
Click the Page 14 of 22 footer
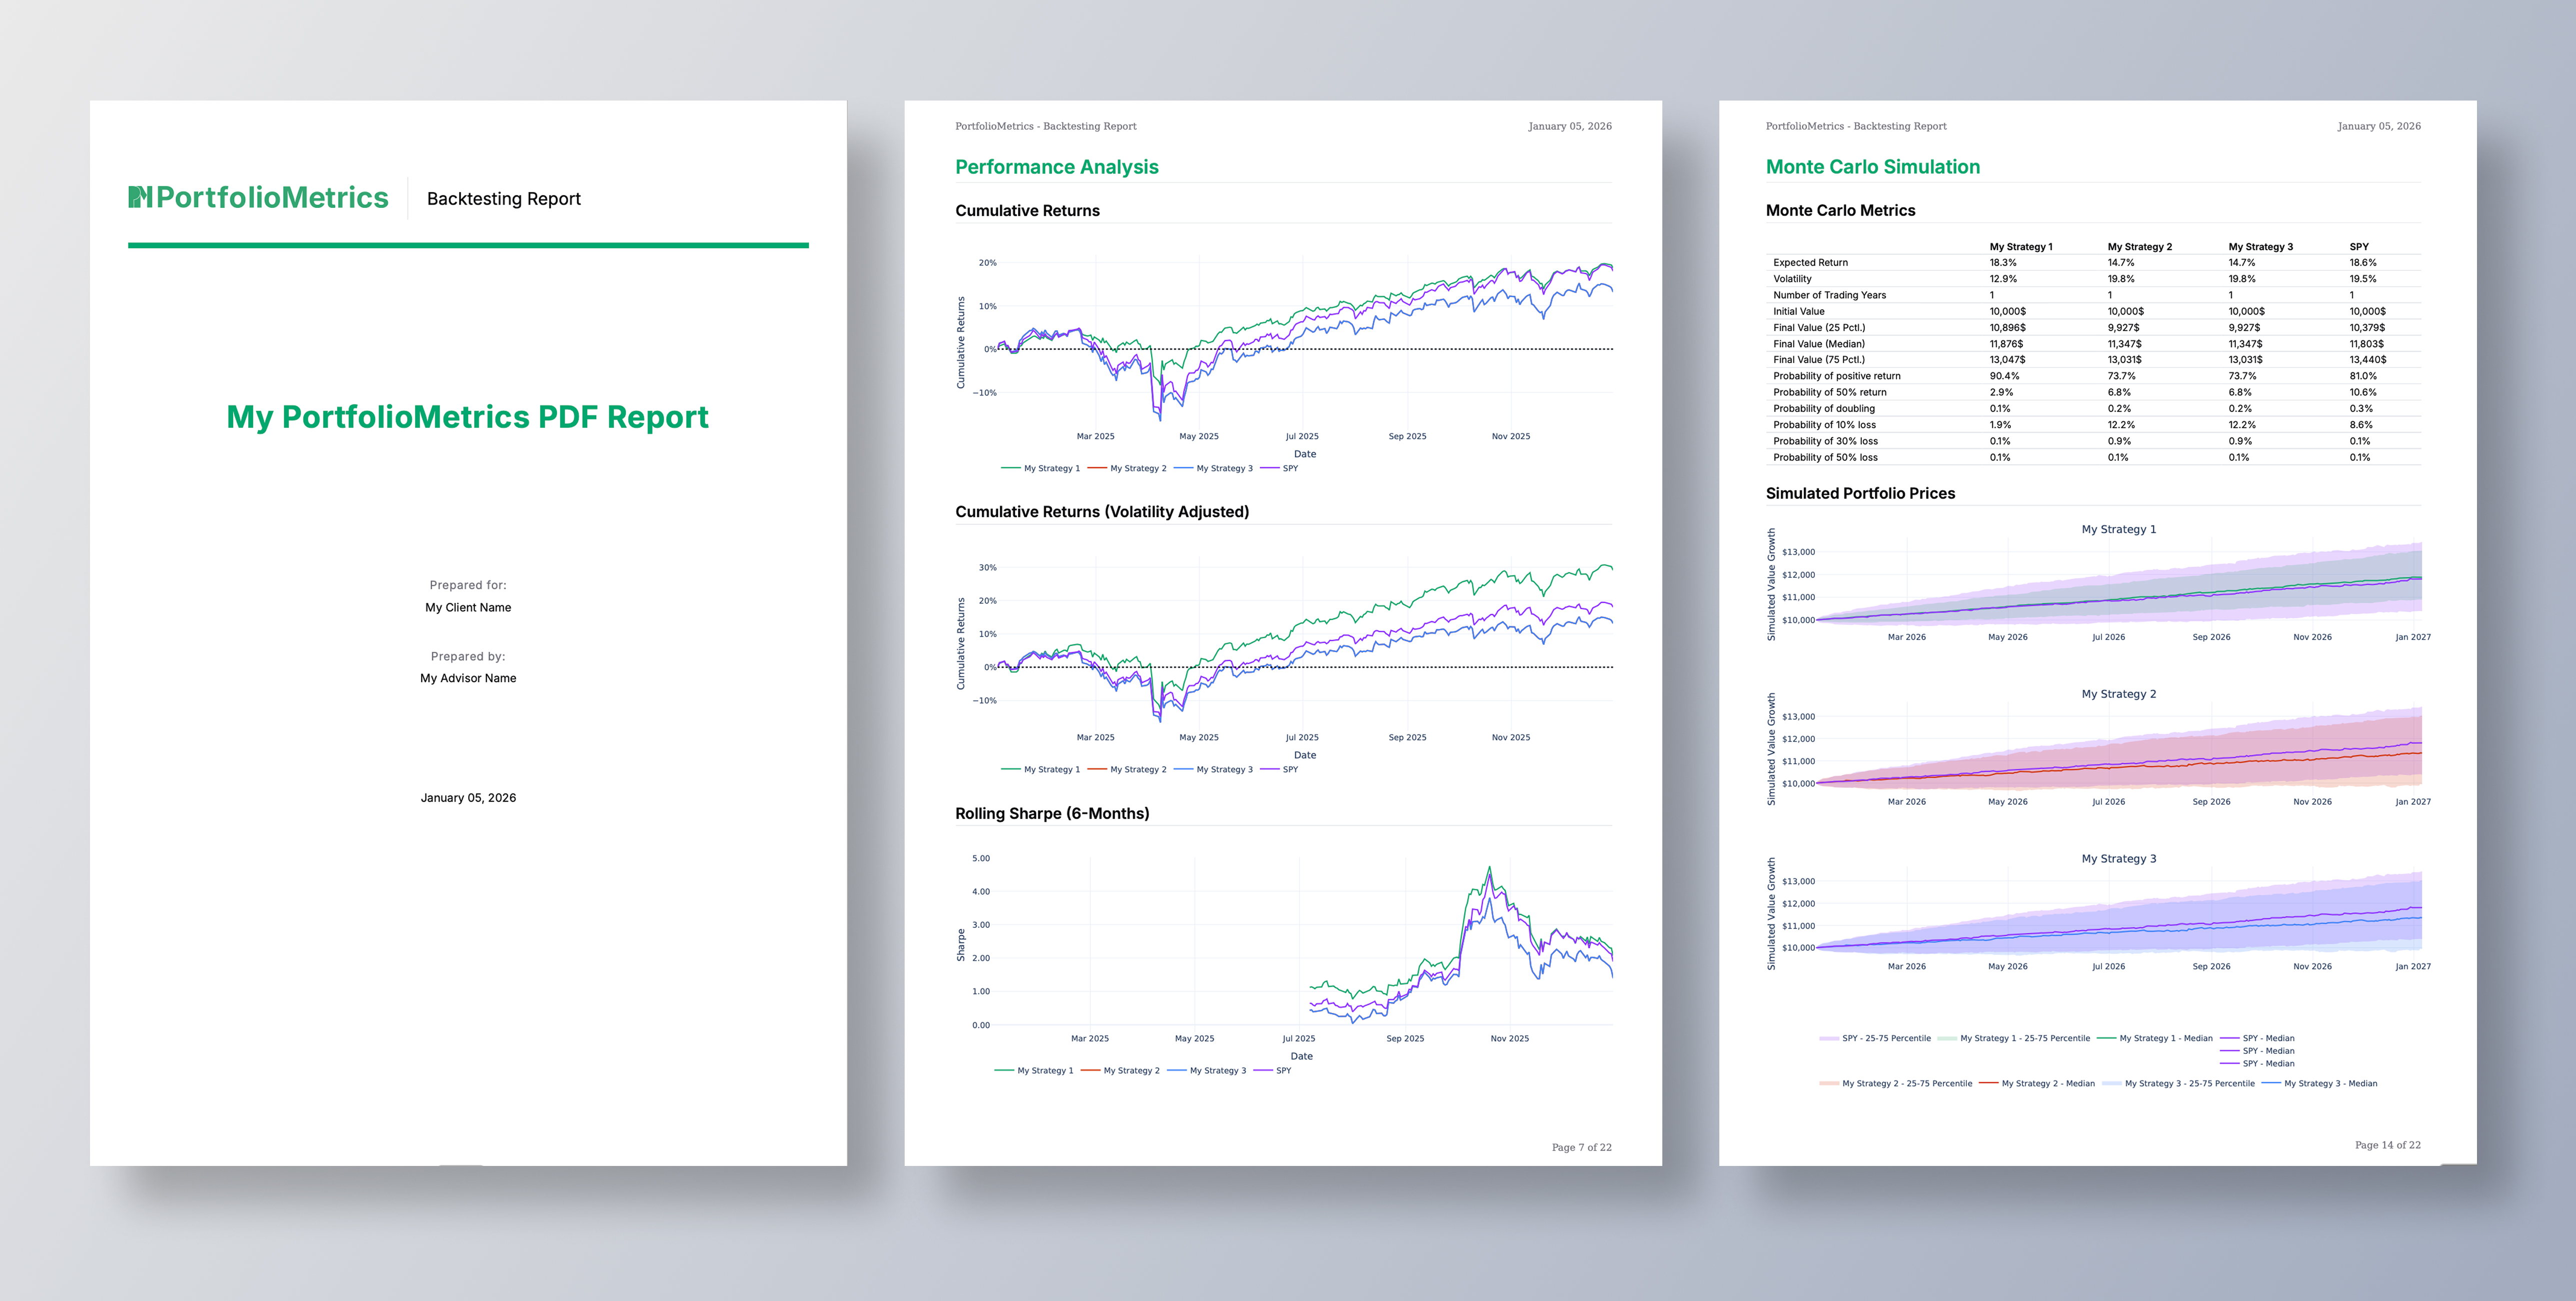tap(2387, 1145)
